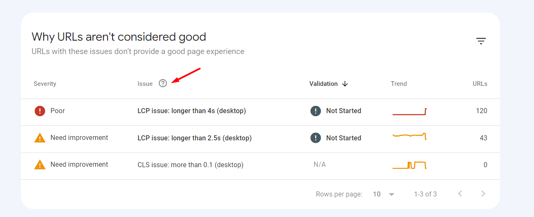The height and width of the screenshot is (217, 534).
Task: Click the 120 URLs count
Action: (x=481, y=111)
